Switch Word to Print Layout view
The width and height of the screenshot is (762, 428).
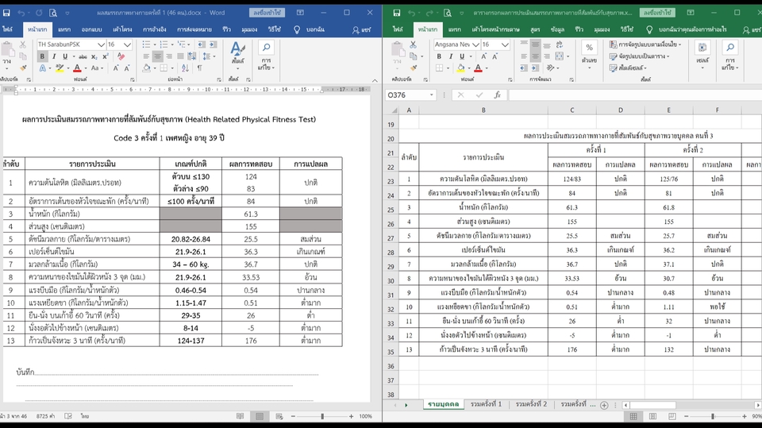260,416
